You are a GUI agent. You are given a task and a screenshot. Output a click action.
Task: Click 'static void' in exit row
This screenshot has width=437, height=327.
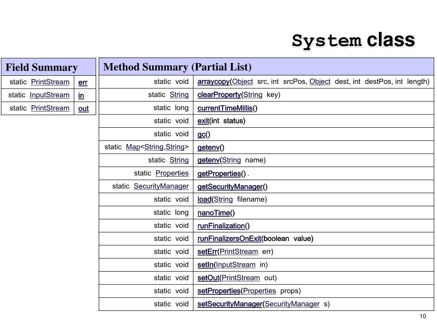pyautogui.click(x=172, y=121)
